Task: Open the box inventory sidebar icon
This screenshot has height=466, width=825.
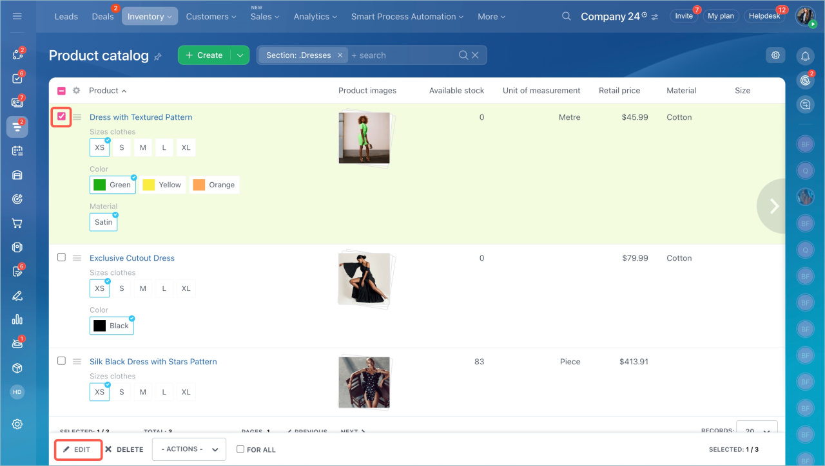Action: (x=17, y=368)
